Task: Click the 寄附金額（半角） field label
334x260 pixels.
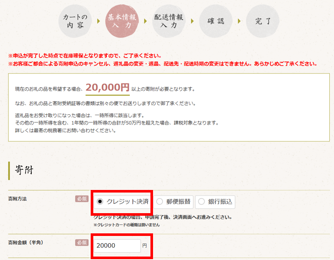Action: click(x=25, y=243)
